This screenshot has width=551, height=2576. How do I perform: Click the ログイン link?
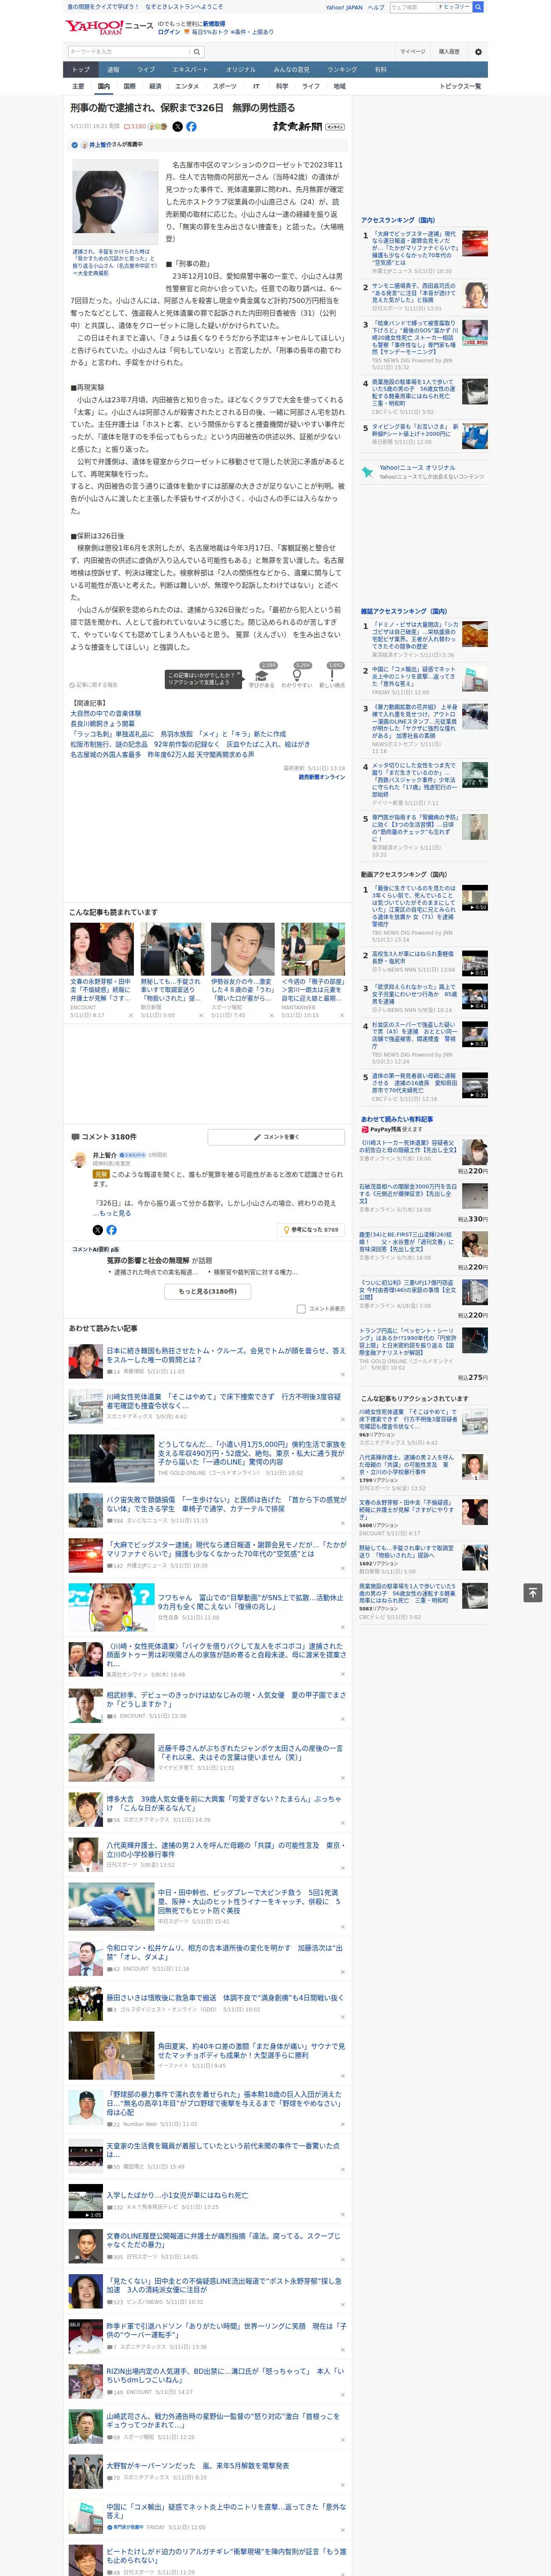[x=169, y=32]
